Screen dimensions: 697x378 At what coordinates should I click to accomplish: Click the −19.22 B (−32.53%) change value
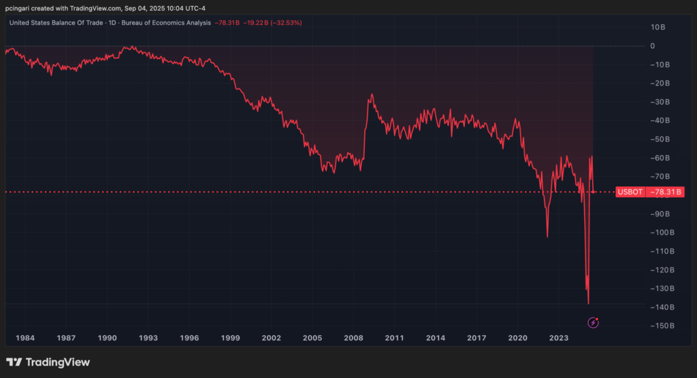click(x=274, y=22)
